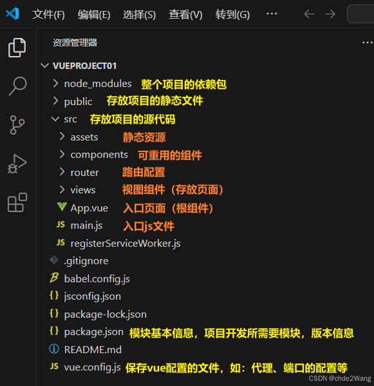Click the 资源管理器 panel title

click(75, 43)
